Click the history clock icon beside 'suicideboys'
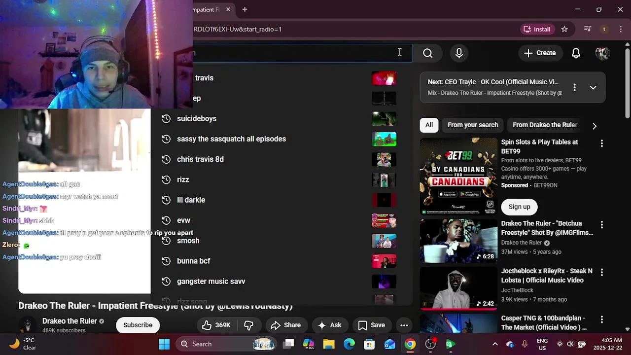Screen dimensions: 631x355 coord(166,119)
